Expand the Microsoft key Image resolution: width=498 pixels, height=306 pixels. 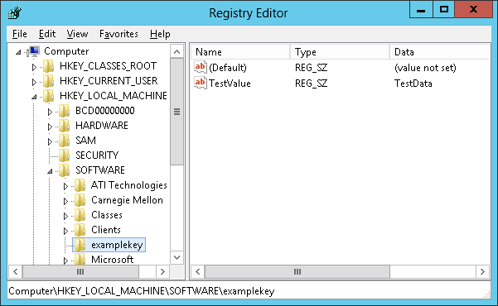[65, 261]
